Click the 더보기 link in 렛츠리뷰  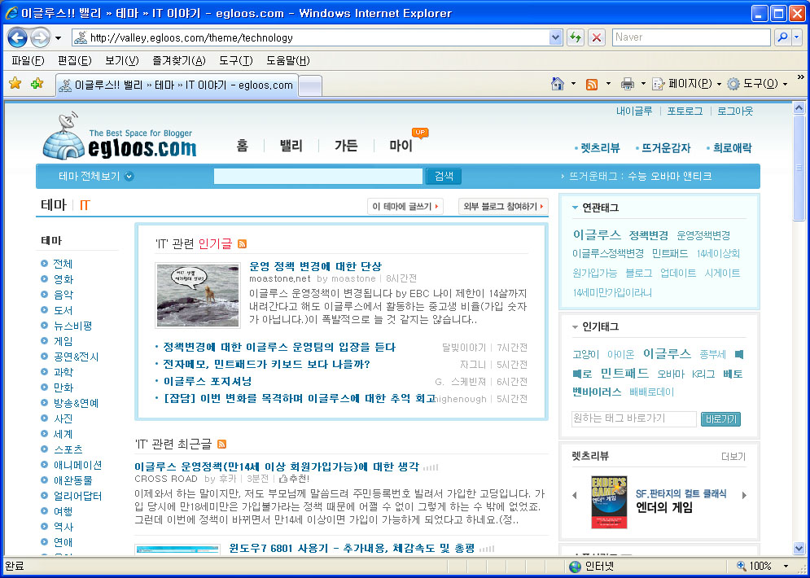pos(733,457)
